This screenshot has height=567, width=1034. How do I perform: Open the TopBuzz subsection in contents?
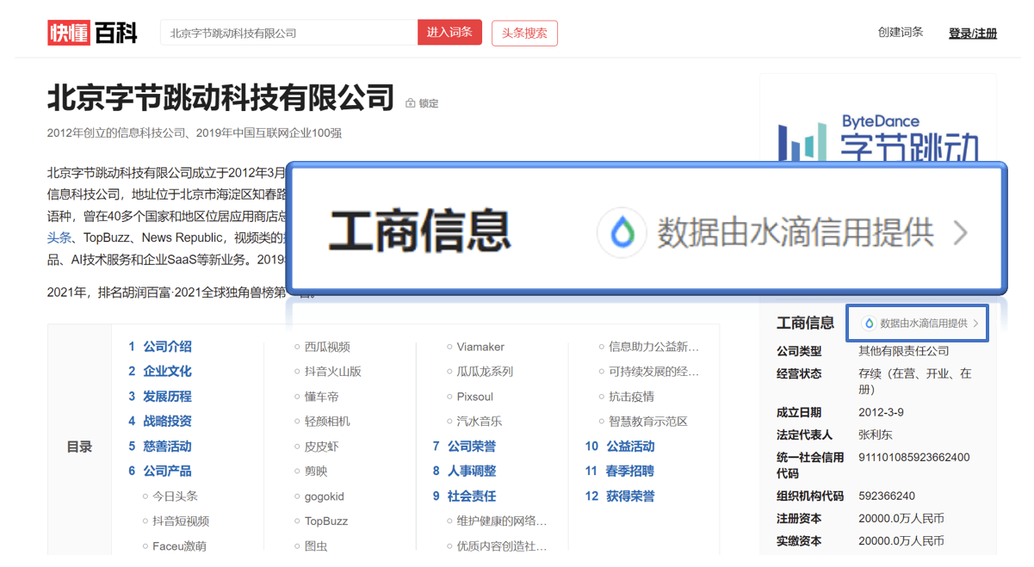coord(326,521)
